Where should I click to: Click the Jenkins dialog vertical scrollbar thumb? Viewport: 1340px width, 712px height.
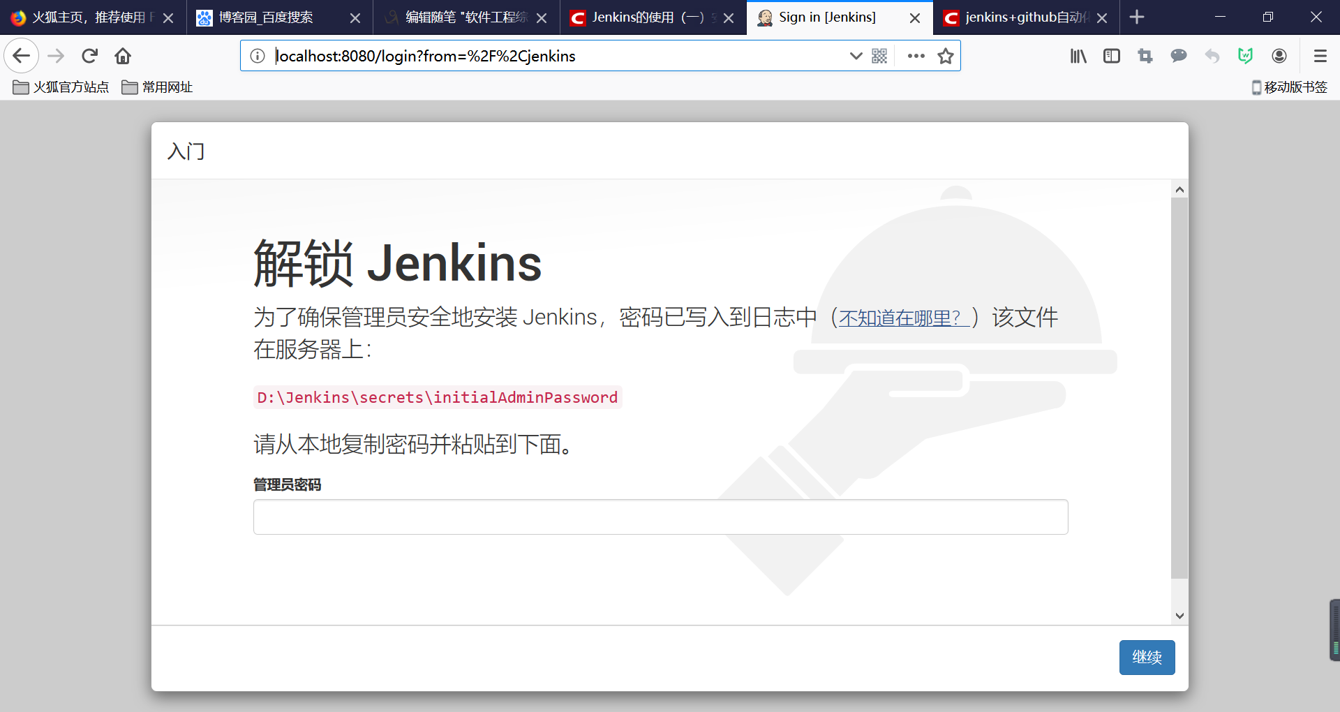(x=1179, y=388)
